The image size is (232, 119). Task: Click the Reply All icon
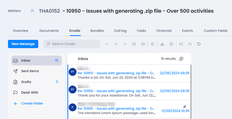[x=116, y=44]
